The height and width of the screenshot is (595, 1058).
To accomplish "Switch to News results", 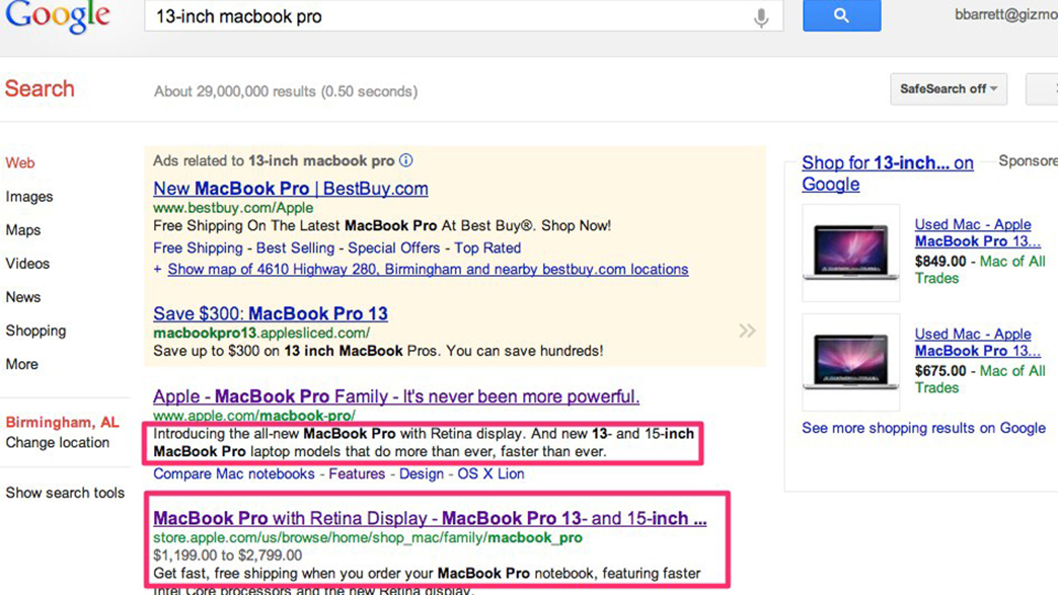I will click(23, 297).
